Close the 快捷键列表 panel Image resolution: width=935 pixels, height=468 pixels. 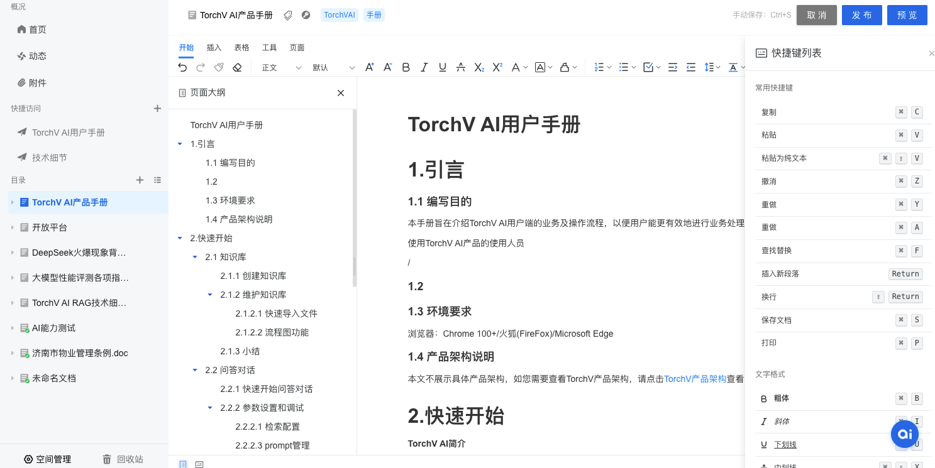tap(931, 53)
